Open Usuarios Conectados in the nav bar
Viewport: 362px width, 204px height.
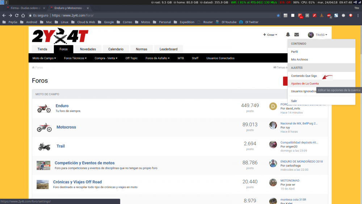point(220,58)
